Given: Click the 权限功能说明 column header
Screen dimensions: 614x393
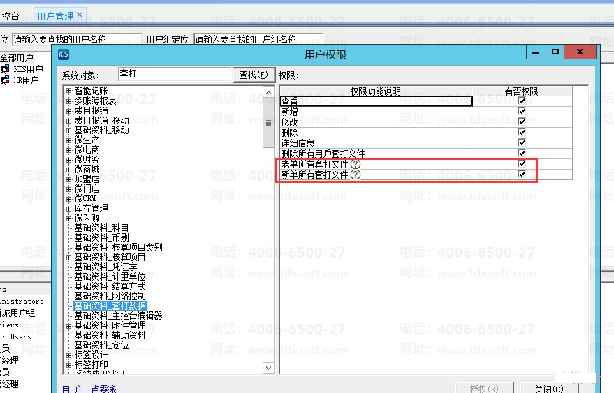Looking at the screenshot, I should [376, 91].
